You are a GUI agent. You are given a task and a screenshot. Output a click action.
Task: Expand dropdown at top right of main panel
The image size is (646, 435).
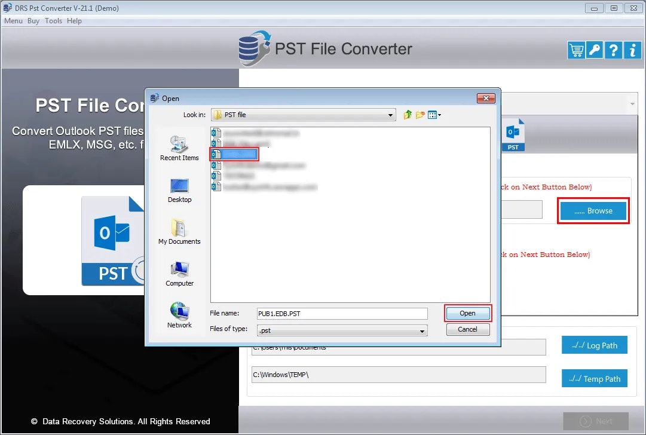pos(632,104)
